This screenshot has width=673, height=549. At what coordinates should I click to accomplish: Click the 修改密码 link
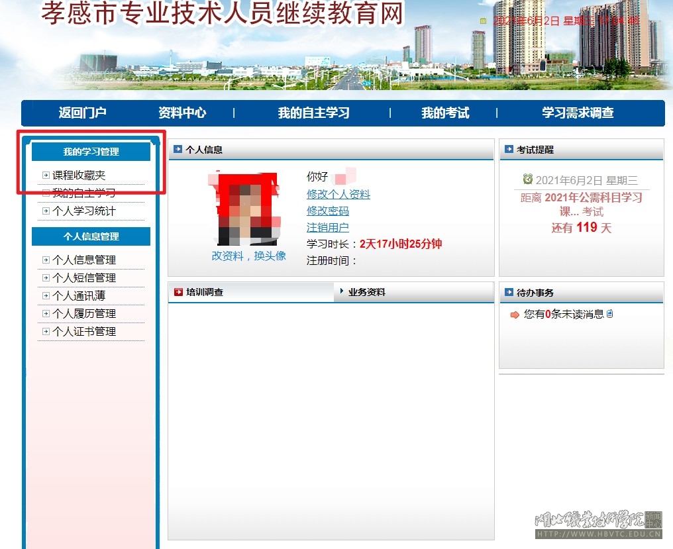click(327, 211)
